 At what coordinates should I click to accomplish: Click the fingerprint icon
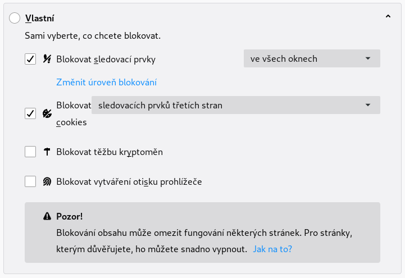pyautogui.click(x=47, y=182)
